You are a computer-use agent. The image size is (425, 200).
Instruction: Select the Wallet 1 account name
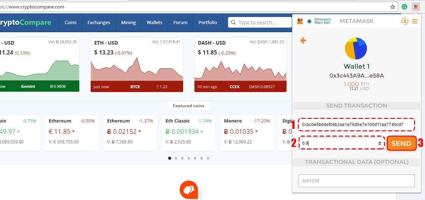356,66
